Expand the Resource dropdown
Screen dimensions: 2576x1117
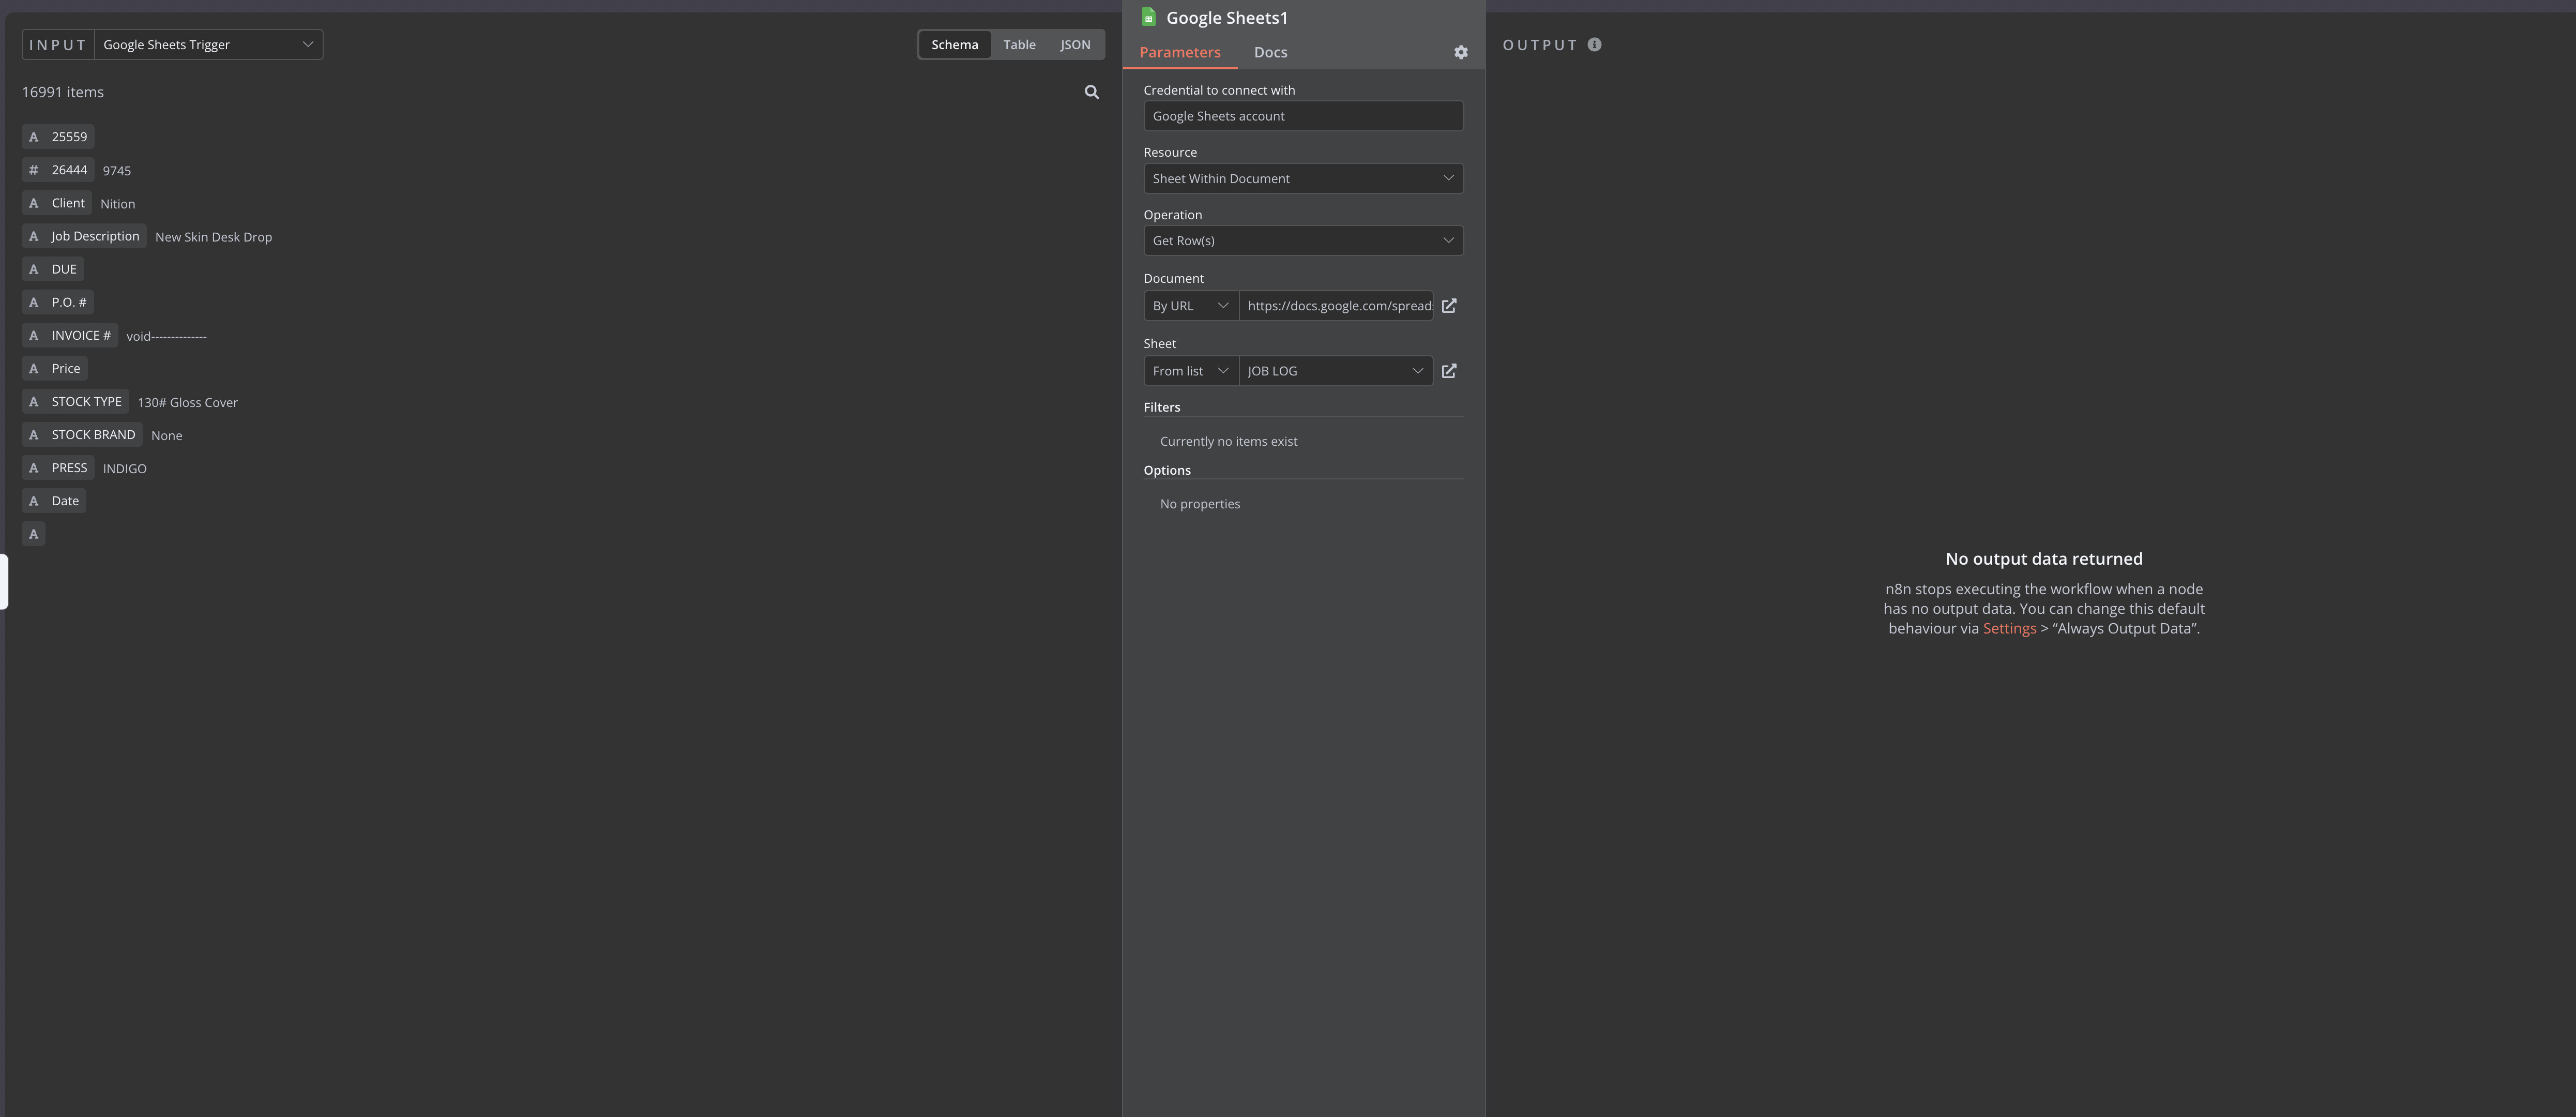[1302, 178]
